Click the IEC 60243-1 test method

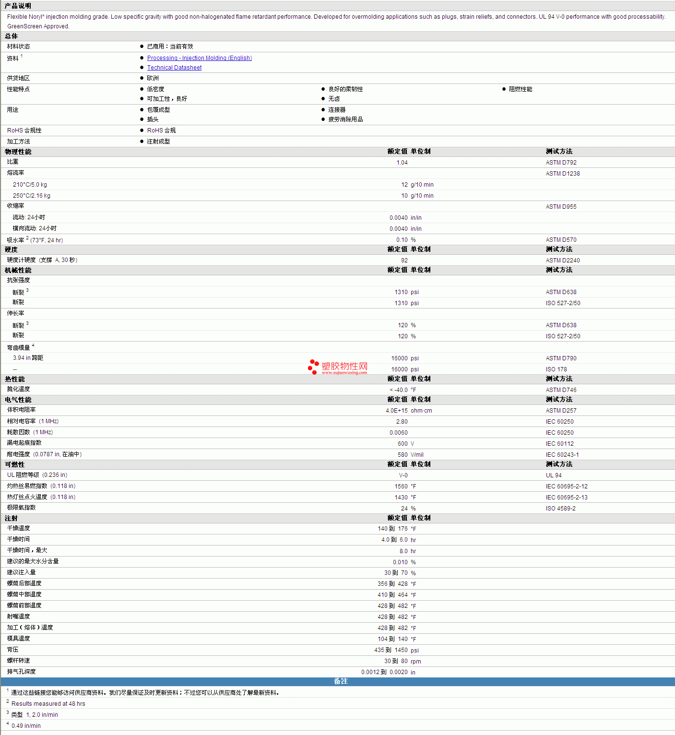coord(562,455)
